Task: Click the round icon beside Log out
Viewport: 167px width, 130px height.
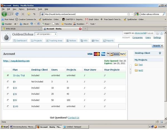Action: (x=157, y=33)
